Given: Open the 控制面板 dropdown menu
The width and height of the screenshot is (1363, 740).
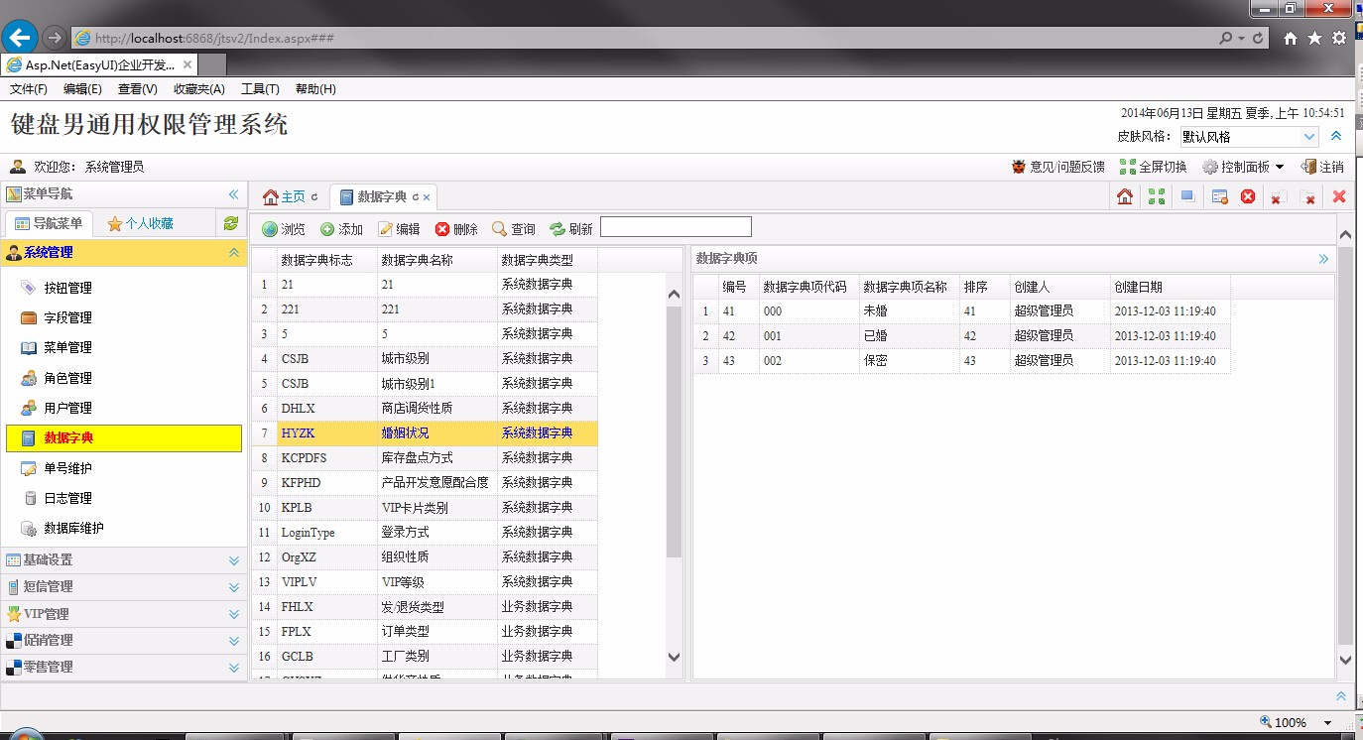Looking at the screenshot, I should [1243, 166].
